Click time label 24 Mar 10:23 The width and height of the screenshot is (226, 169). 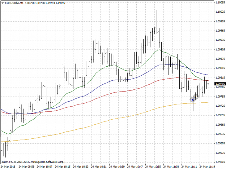point(81,166)
